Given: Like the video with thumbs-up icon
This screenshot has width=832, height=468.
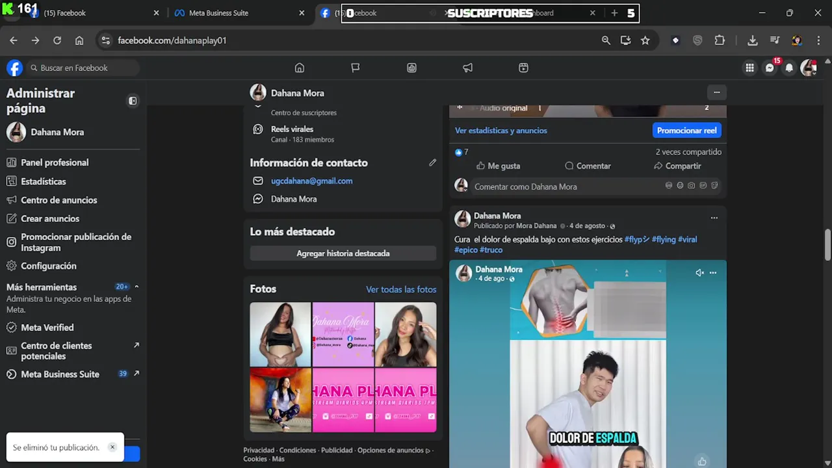Looking at the screenshot, I should (x=702, y=461).
